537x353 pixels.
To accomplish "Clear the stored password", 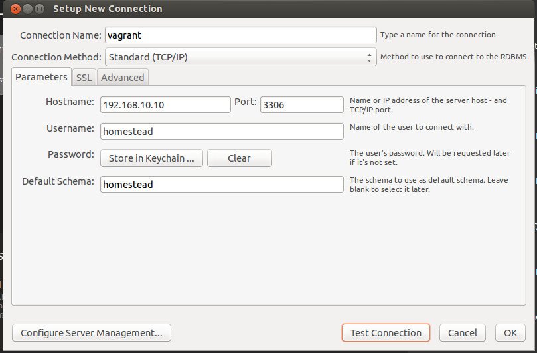I will [x=239, y=158].
